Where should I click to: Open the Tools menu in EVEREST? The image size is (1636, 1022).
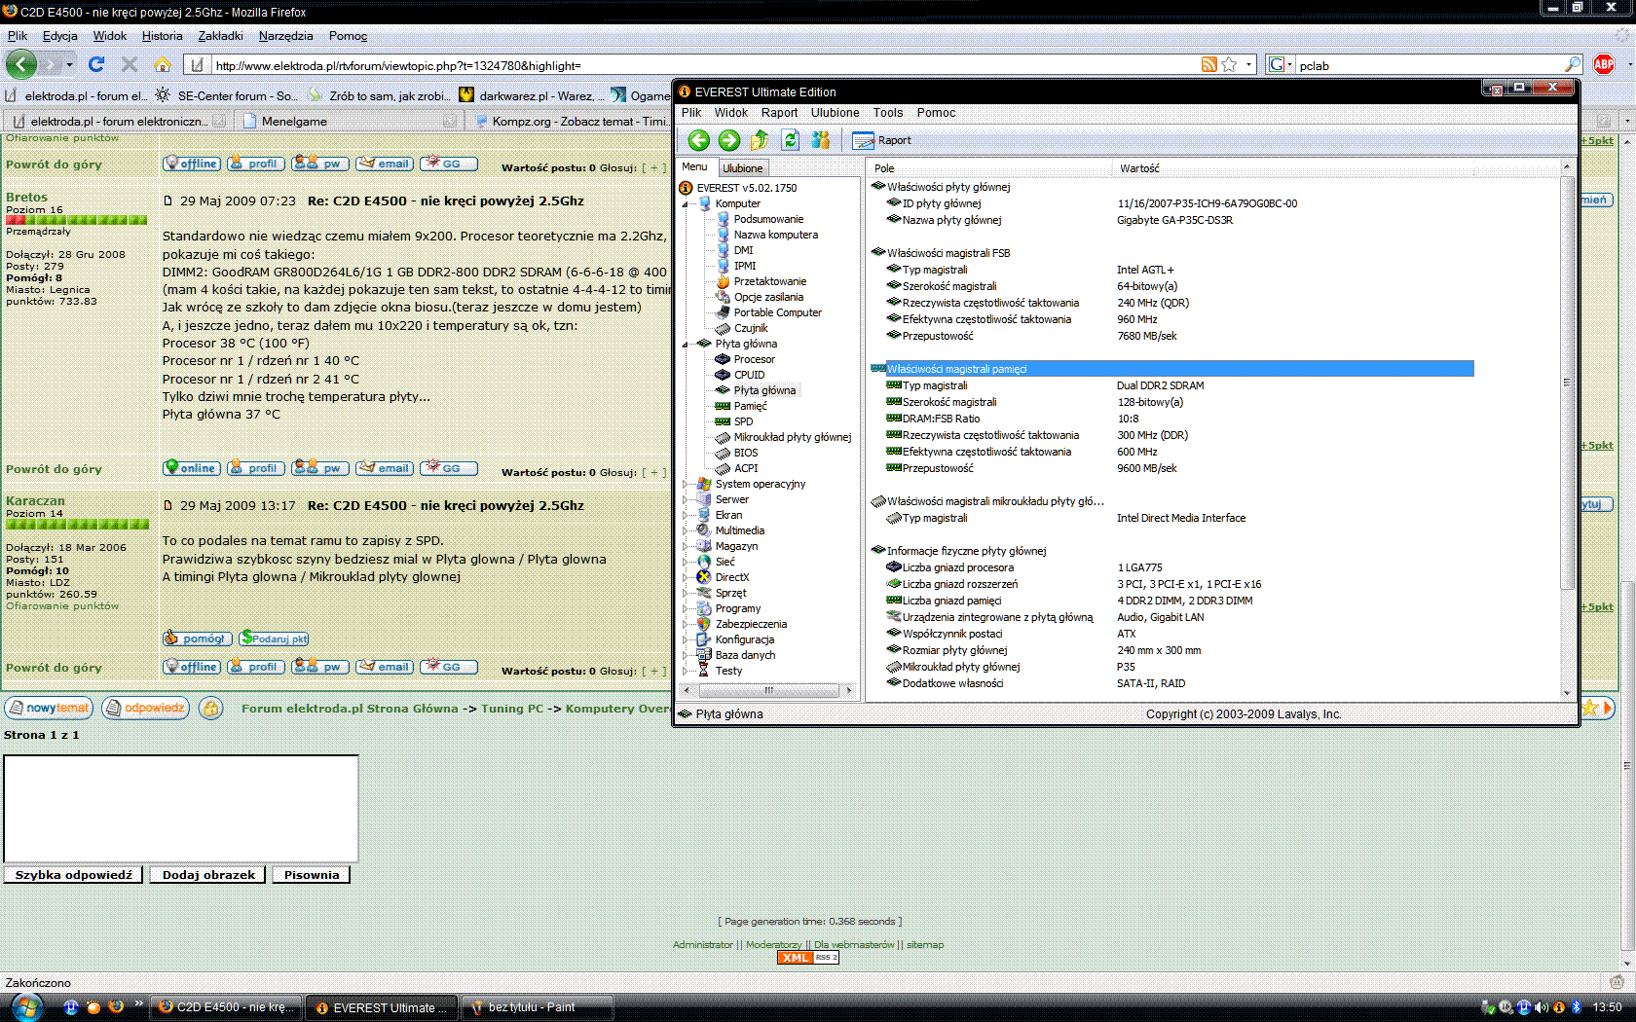tap(887, 113)
